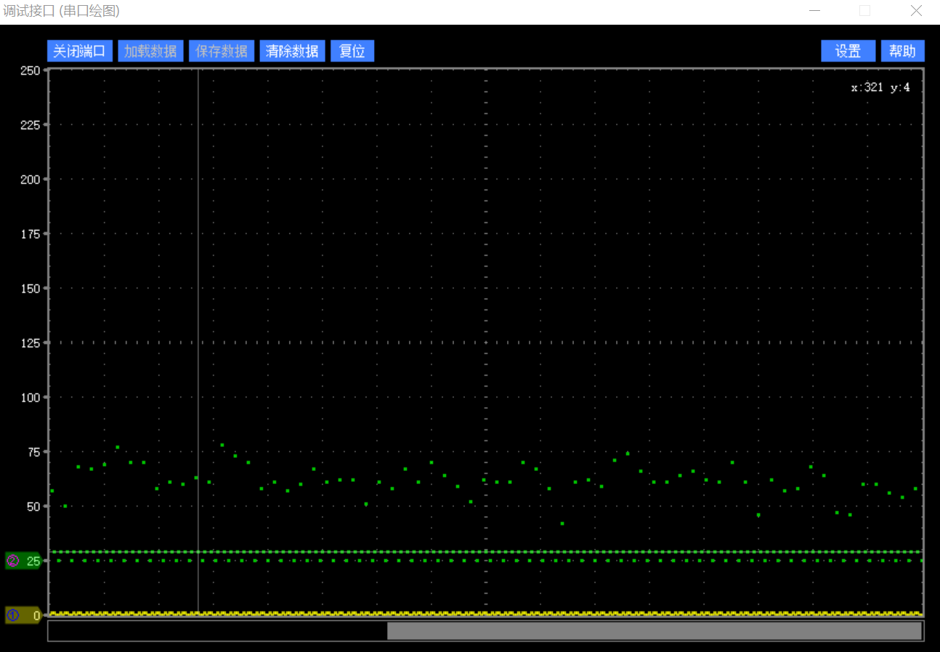Click the green channel 2 marker
940x652 pixels.
[22, 561]
